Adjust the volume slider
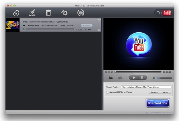The image size is (179, 121). coord(164,78)
